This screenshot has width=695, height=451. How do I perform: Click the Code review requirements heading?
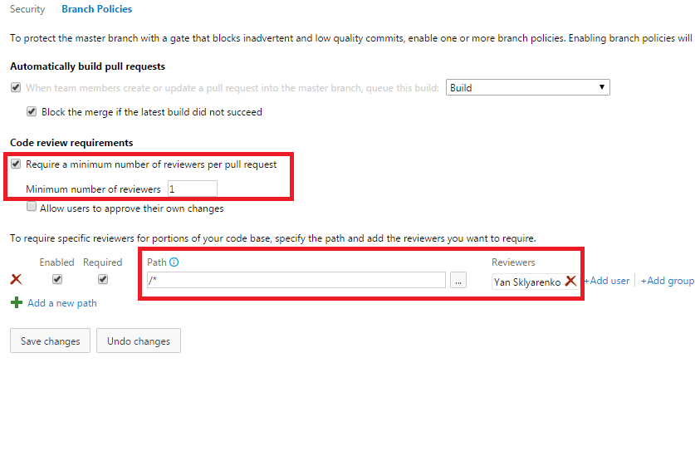[71, 143]
